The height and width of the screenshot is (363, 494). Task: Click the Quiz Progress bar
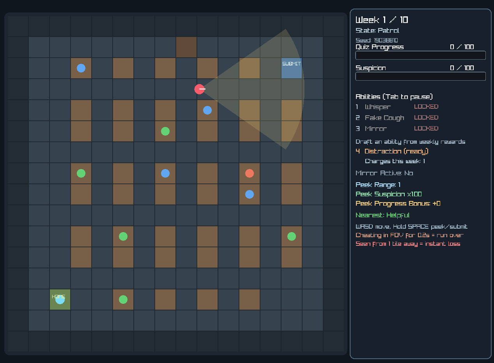pos(420,55)
